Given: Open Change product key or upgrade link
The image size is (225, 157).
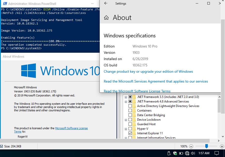Looking at the screenshot, I should 148,71.
